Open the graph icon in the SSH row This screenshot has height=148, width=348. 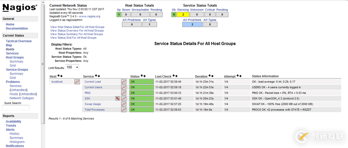click(x=123, y=98)
